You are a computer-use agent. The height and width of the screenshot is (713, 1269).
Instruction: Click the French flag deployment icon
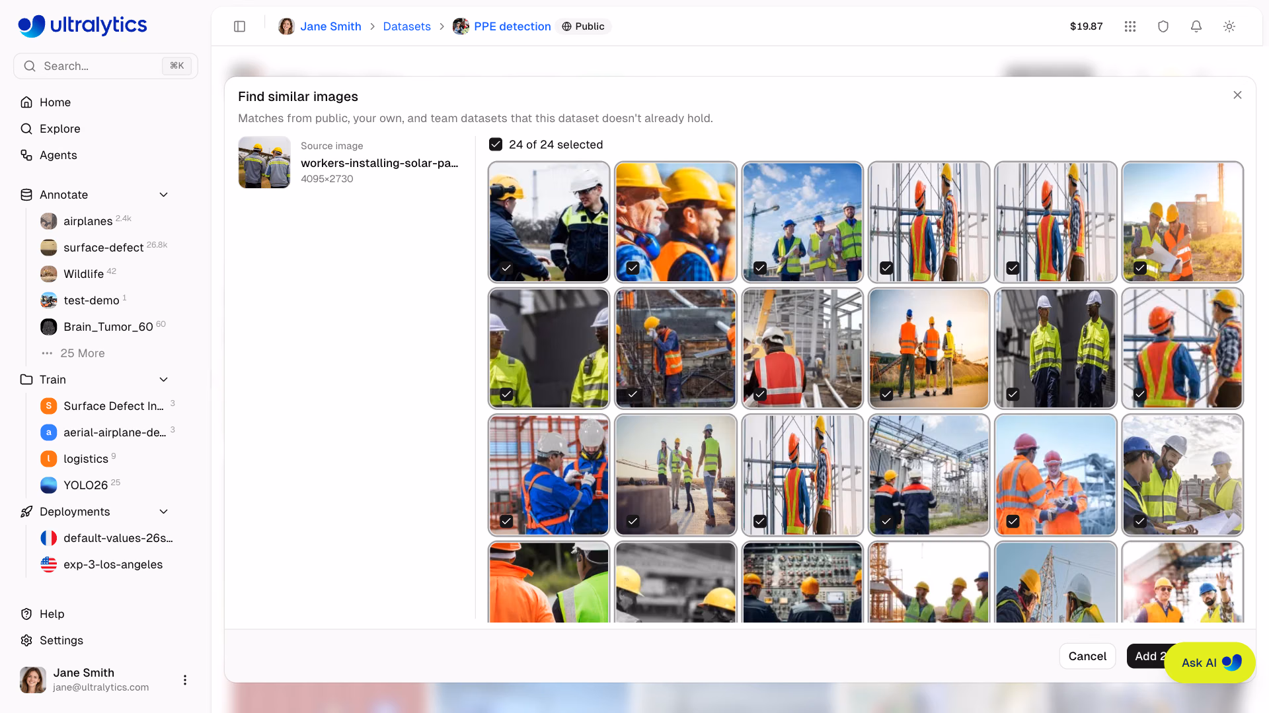pyautogui.click(x=49, y=538)
